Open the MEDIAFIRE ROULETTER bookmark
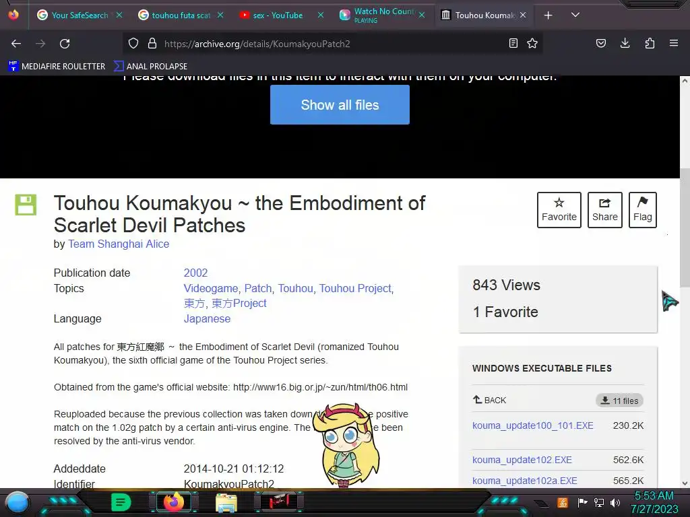Image resolution: width=690 pixels, height=517 pixels. pyautogui.click(x=57, y=67)
